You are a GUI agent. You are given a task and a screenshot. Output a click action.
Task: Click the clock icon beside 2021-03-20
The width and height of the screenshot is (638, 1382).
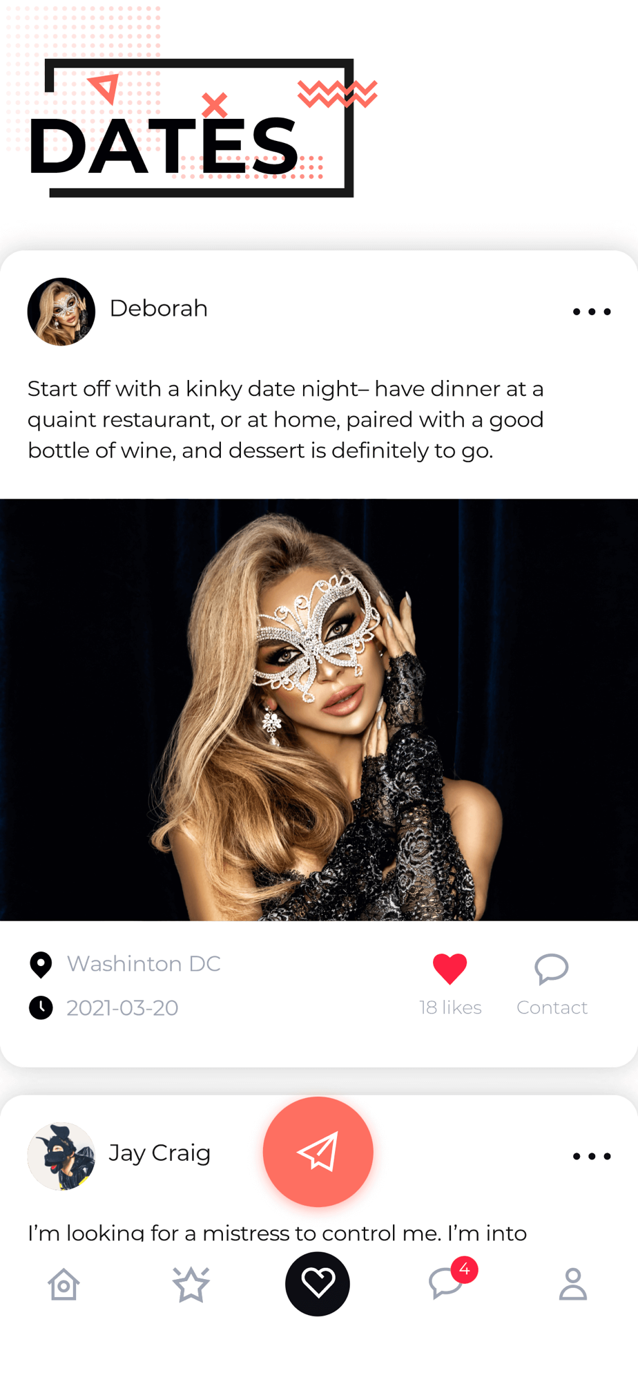coord(41,1008)
